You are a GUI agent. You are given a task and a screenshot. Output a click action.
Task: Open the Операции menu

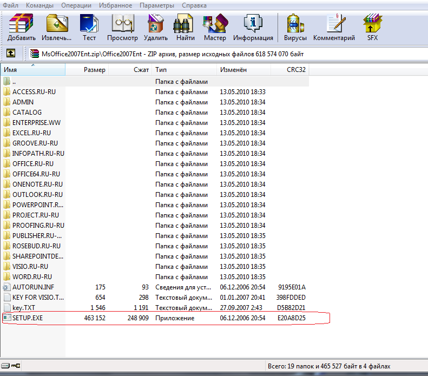(76, 5)
